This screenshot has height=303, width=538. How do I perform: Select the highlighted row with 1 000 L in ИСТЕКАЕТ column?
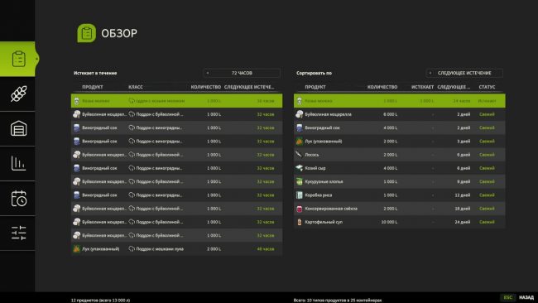400,101
